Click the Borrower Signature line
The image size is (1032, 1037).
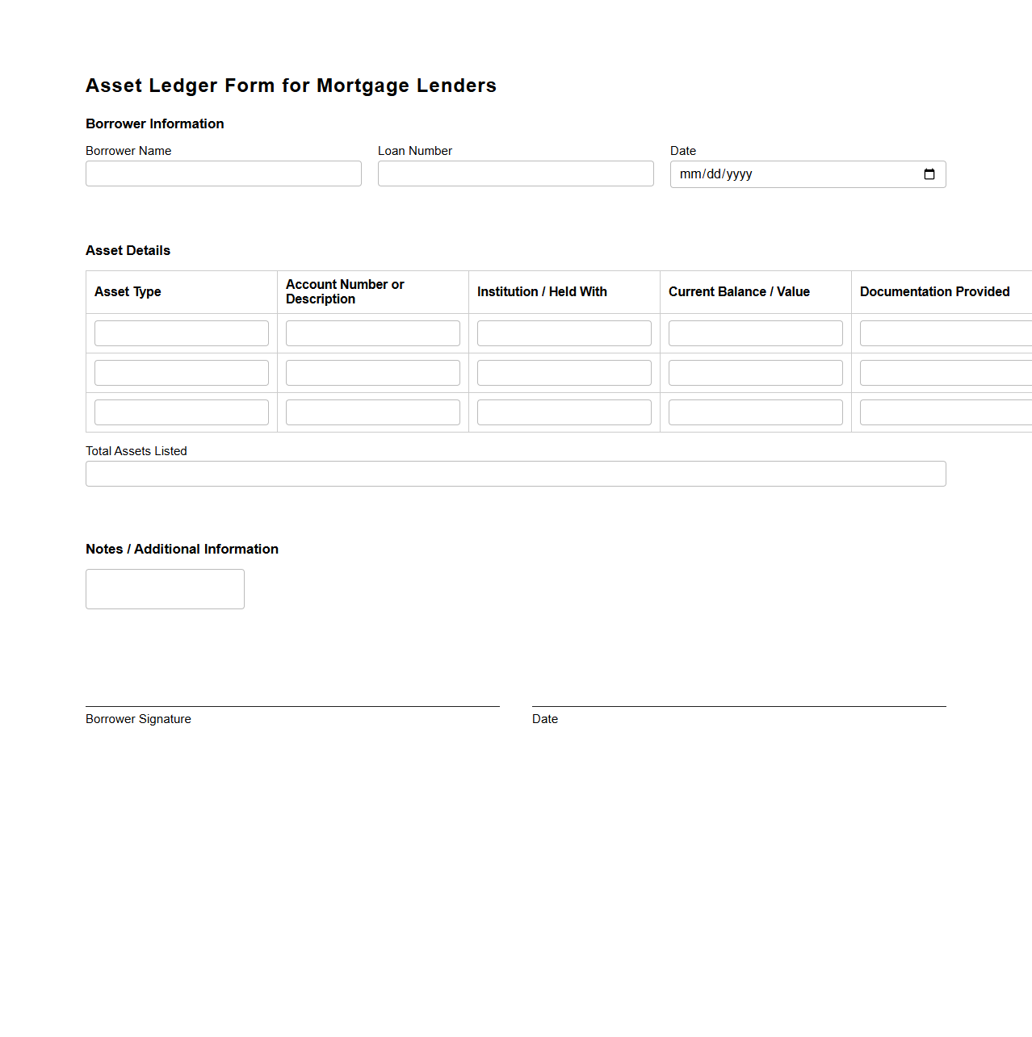[x=292, y=705]
